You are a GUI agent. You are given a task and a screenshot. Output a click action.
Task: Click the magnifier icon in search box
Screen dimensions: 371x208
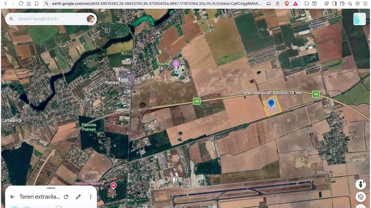tap(11, 19)
